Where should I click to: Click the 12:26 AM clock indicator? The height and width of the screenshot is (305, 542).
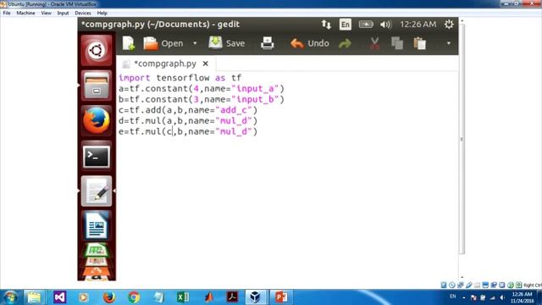point(418,25)
